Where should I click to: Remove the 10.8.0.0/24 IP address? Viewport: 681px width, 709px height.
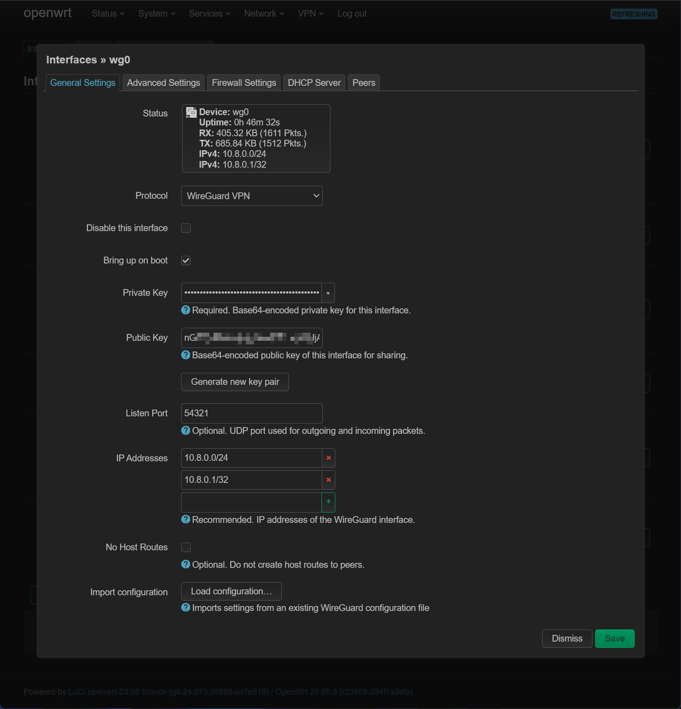coord(329,458)
